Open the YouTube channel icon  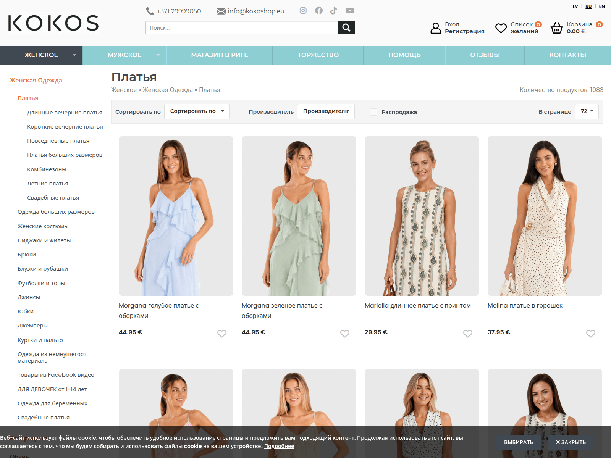350,11
